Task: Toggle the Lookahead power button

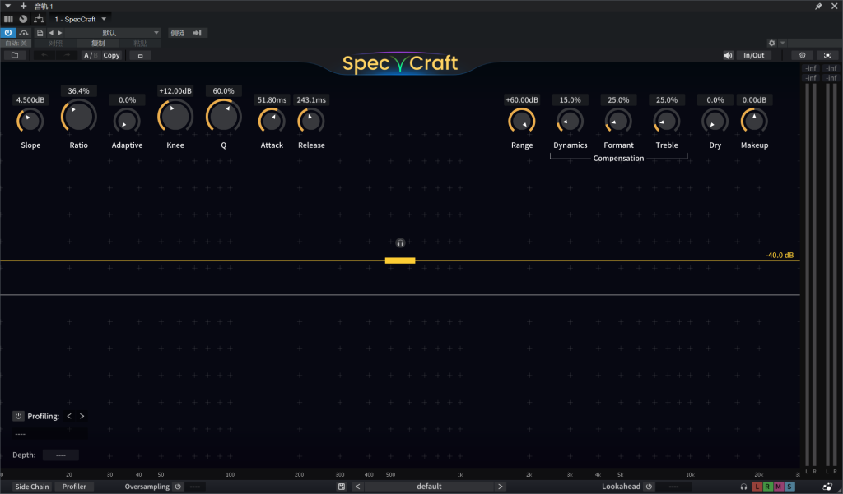Action: coord(649,487)
